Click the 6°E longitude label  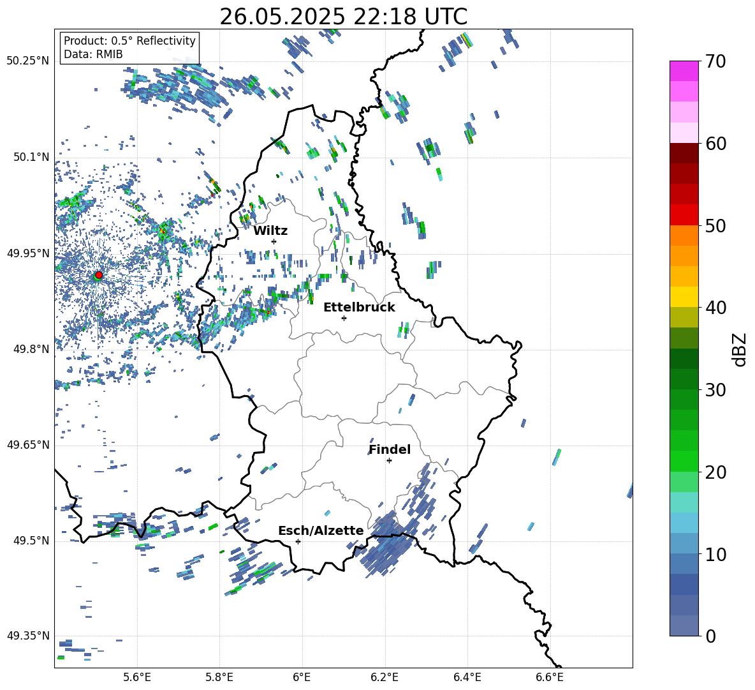click(x=302, y=677)
